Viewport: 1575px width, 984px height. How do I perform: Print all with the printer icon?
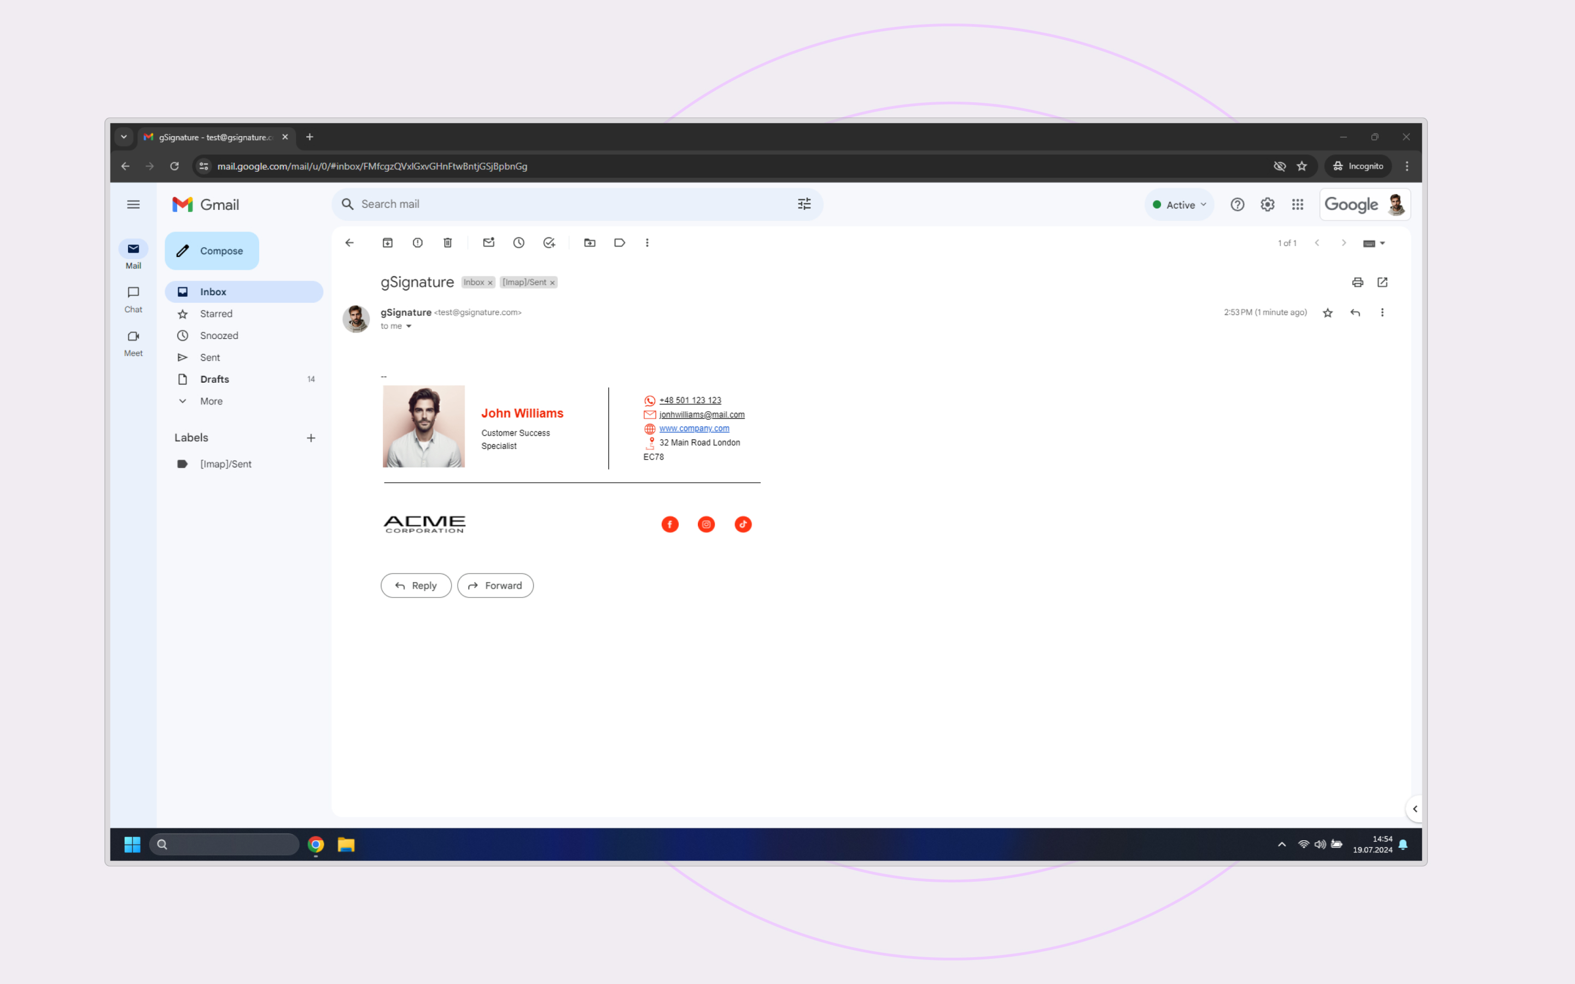pos(1358,283)
